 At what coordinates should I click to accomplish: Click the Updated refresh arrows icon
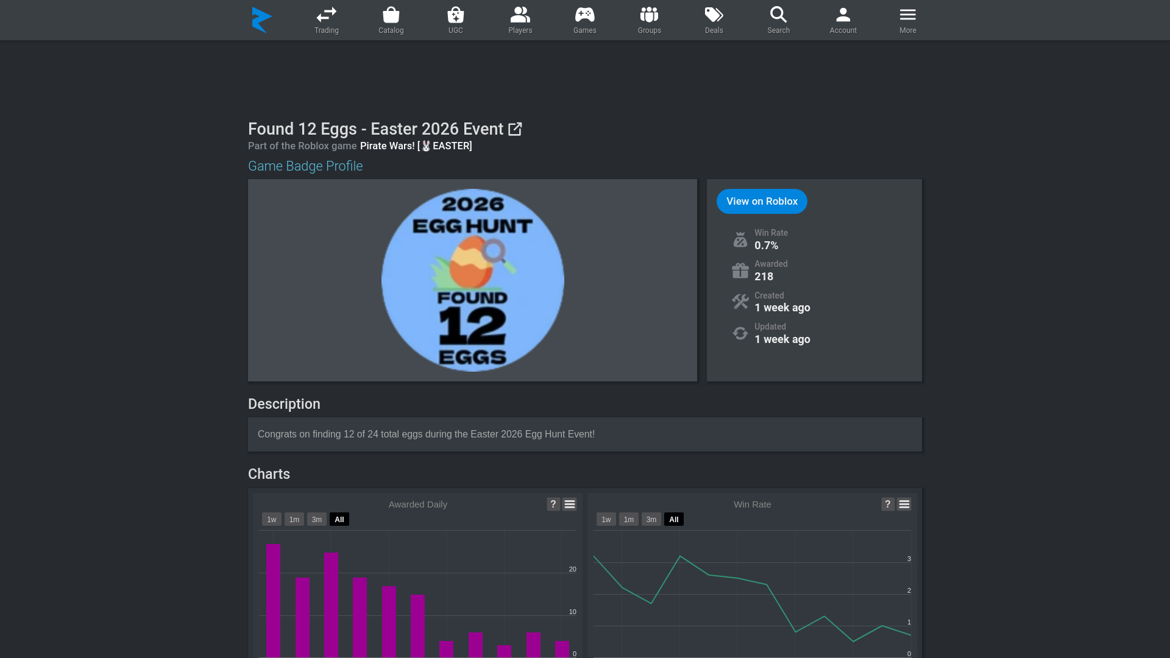[x=740, y=333]
